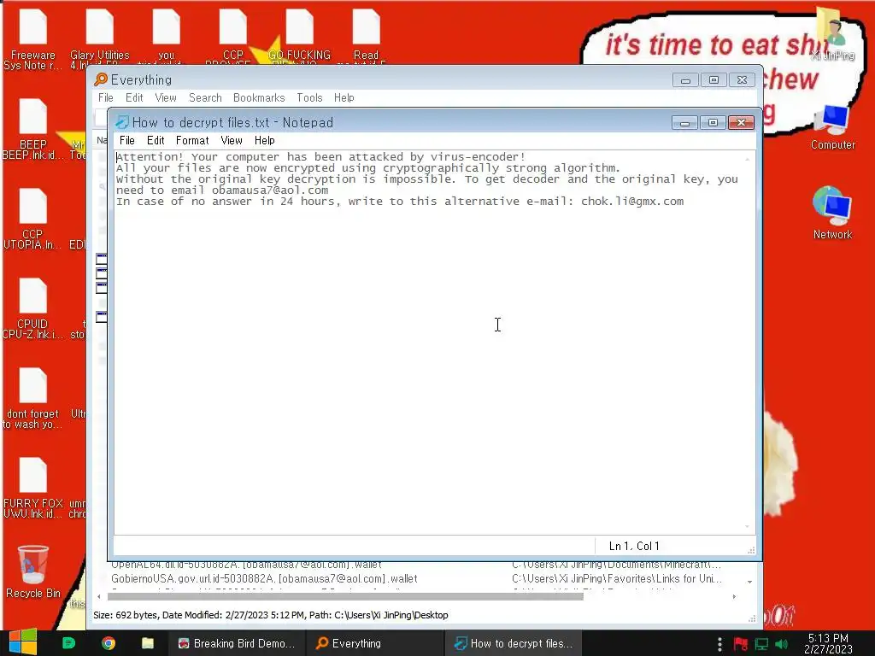Open File Explorer from the taskbar

148,643
